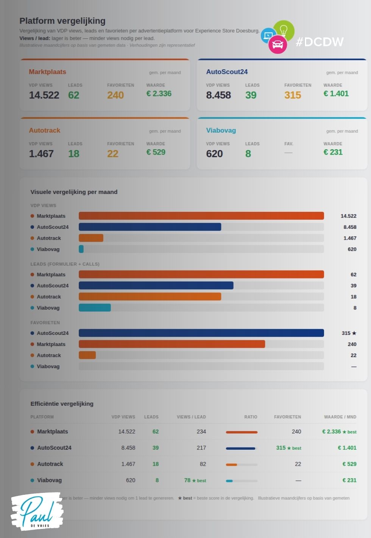
Task: Click the 8 leads value in the Viabovag card
Action: (248, 154)
